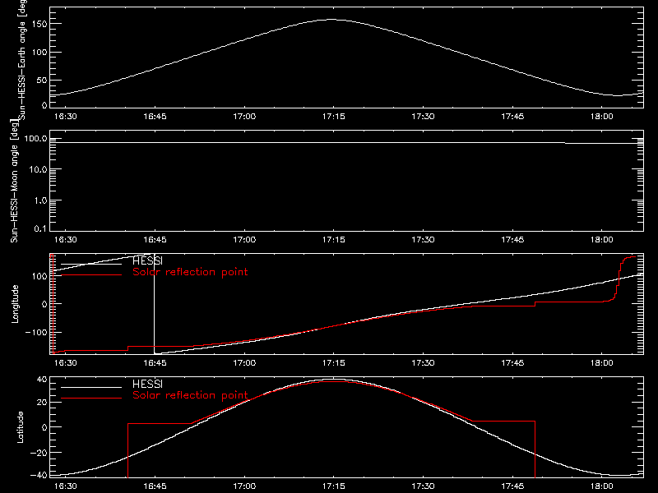
Task: Click 16:30 time label under Earth angle plot
Action: 66,117
